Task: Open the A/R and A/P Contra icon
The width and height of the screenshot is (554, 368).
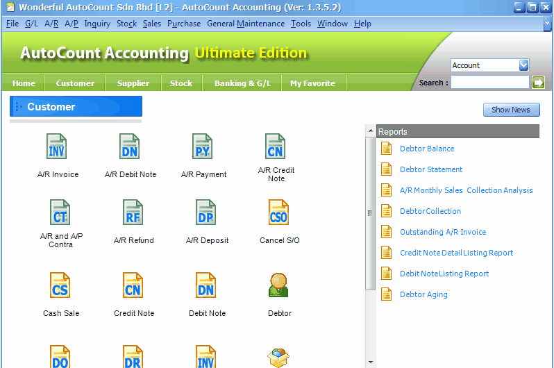Action: click(60, 212)
